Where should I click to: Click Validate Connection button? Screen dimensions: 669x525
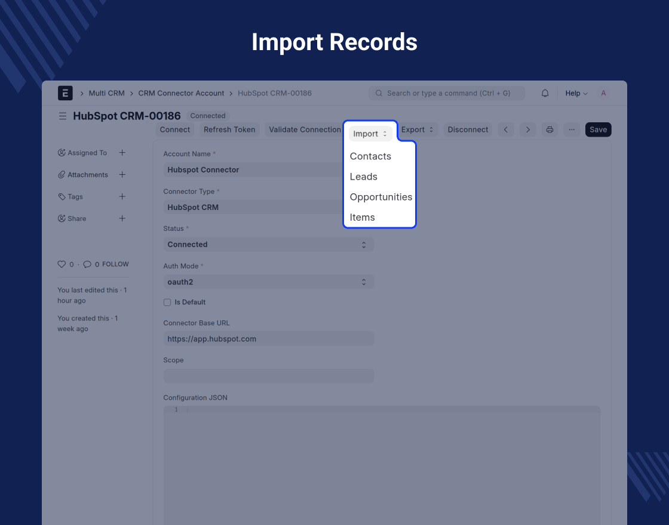tap(305, 129)
